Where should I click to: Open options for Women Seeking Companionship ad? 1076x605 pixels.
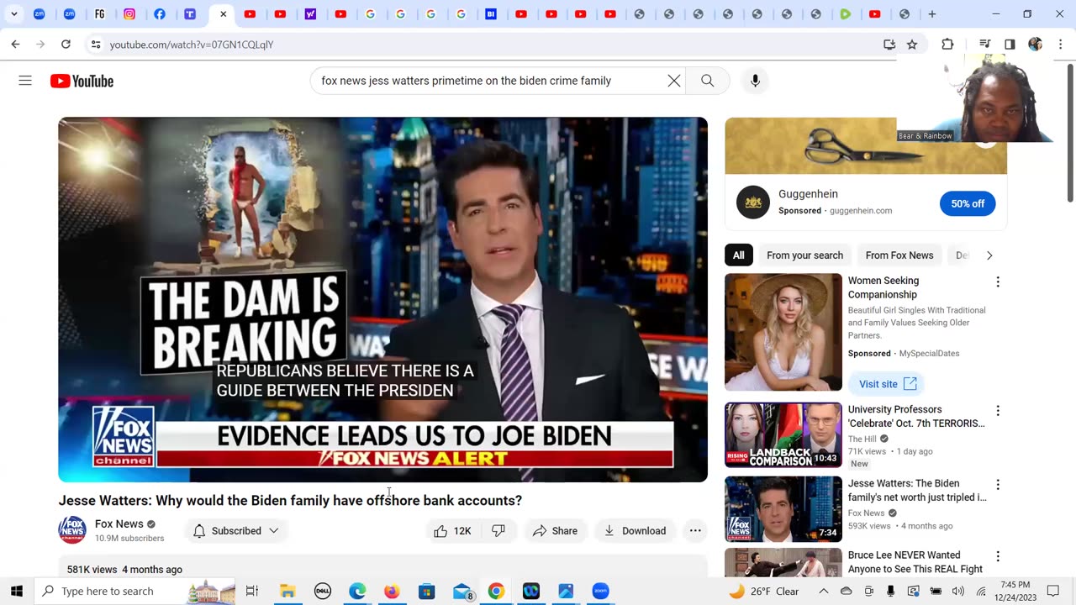click(998, 282)
